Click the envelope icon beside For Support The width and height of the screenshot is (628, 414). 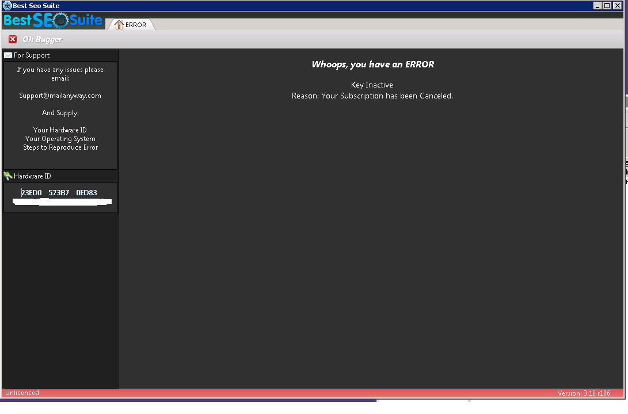coord(8,55)
